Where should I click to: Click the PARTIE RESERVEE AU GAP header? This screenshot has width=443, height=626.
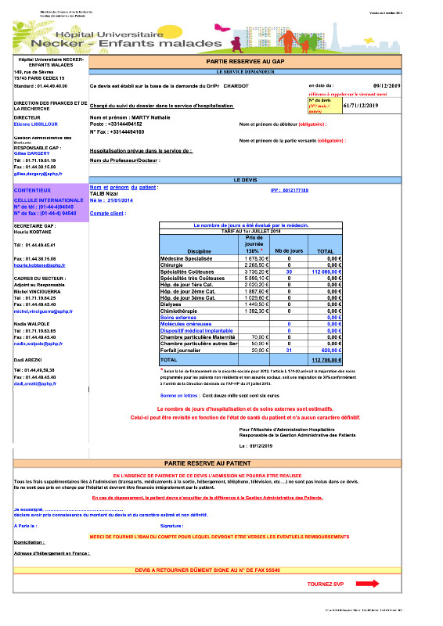245,62
